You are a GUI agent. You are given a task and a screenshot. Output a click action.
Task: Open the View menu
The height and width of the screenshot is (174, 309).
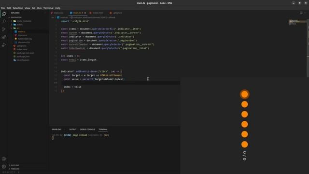coord(28,8)
